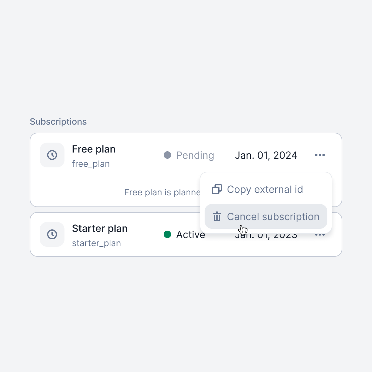Open the Starter plan subscription title
The height and width of the screenshot is (372, 372).
(x=100, y=228)
